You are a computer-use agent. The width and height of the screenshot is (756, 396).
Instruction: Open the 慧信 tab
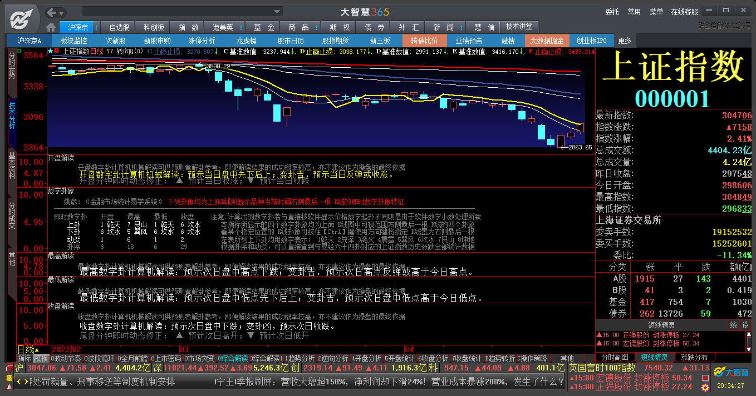pos(484,27)
